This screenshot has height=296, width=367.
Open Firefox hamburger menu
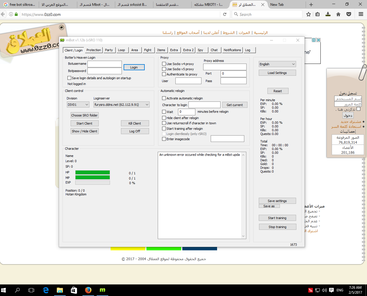pyautogui.click(x=361, y=14)
